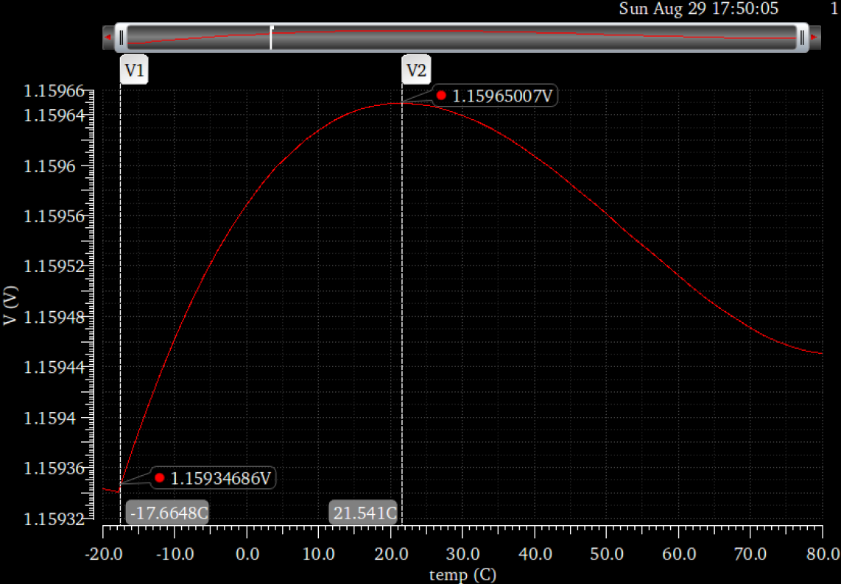Image resolution: width=841 pixels, height=584 pixels.
Task: Select the V1 vertical marker label
Action: pyautogui.click(x=134, y=70)
